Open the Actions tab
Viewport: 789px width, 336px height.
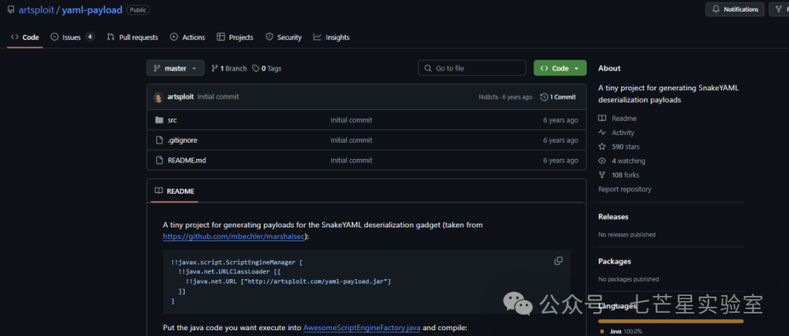click(x=187, y=37)
